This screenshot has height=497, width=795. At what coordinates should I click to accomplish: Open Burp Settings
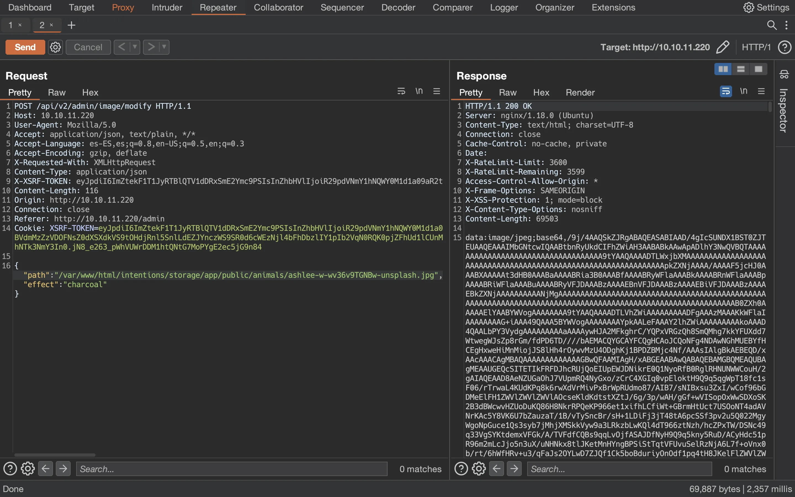click(x=766, y=7)
